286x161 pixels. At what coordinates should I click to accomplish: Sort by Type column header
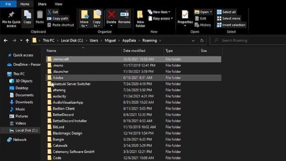click(169, 51)
